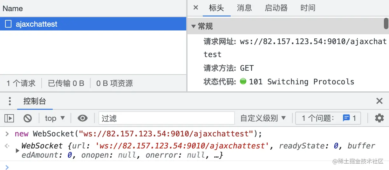Click the three-dot drawer menu icon

click(x=10, y=101)
